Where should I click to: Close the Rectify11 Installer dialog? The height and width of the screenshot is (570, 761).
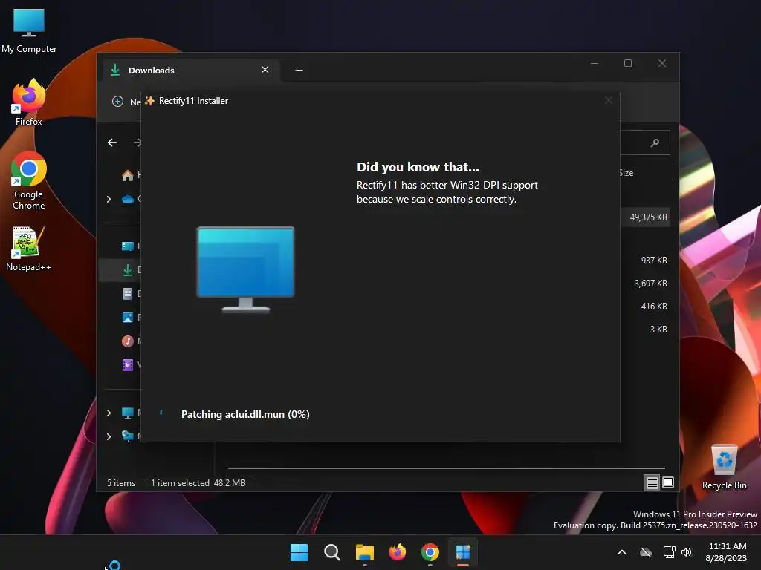pyautogui.click(x=609, y=100)
